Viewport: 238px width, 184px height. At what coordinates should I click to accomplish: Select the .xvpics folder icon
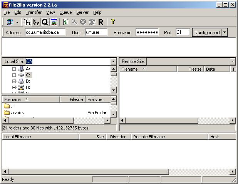pos(7,113)
